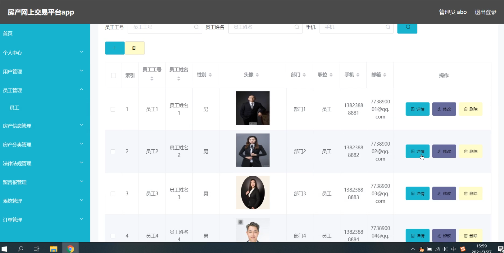Sort by 部门 column arrows
The width and height of the screenshot is (504, 253).
[304, 75]
